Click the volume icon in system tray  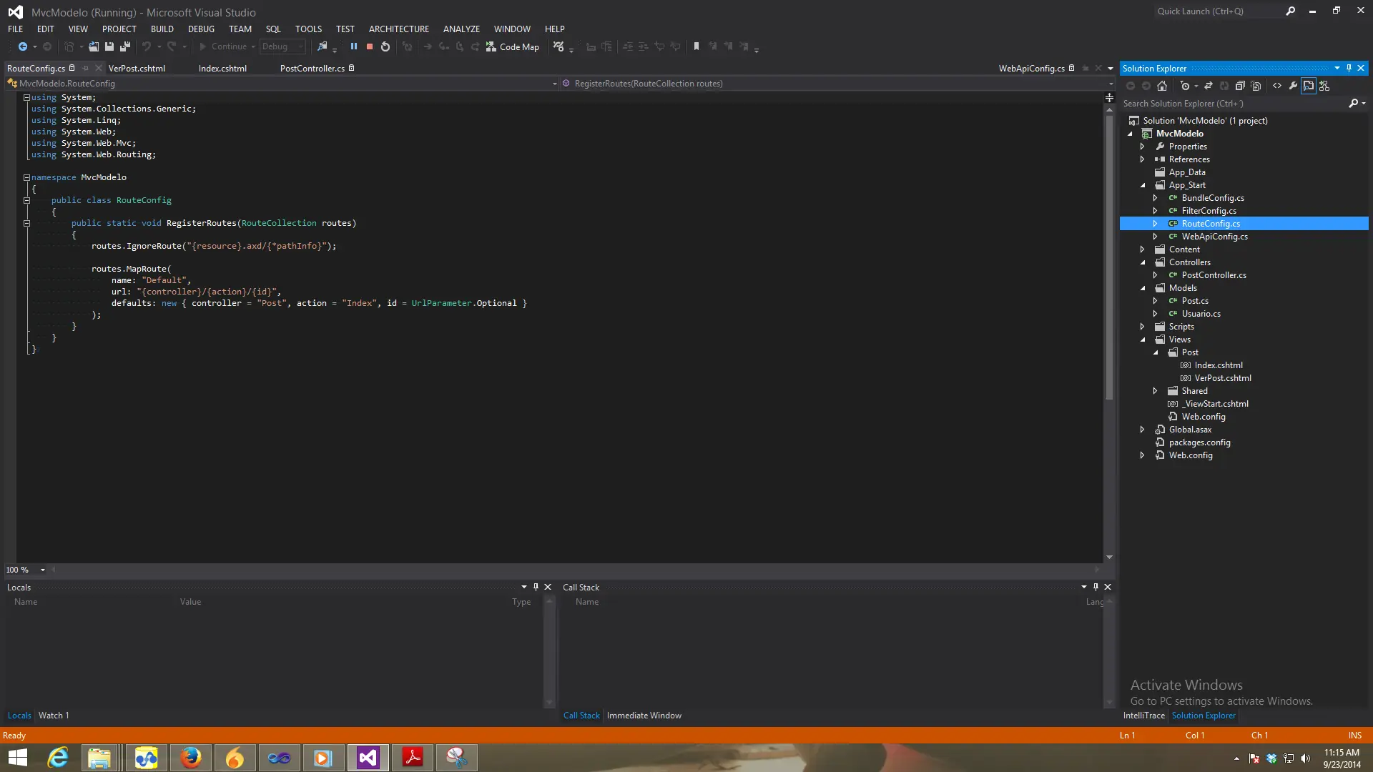pyautogui.click(x=1306, y=758)
